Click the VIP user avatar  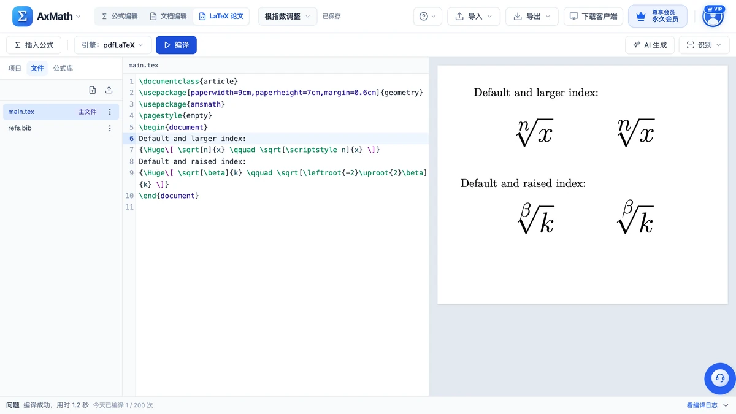tap(713, 17)
